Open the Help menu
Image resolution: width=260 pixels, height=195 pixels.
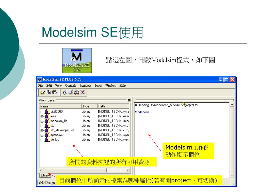tap(123, 86)
